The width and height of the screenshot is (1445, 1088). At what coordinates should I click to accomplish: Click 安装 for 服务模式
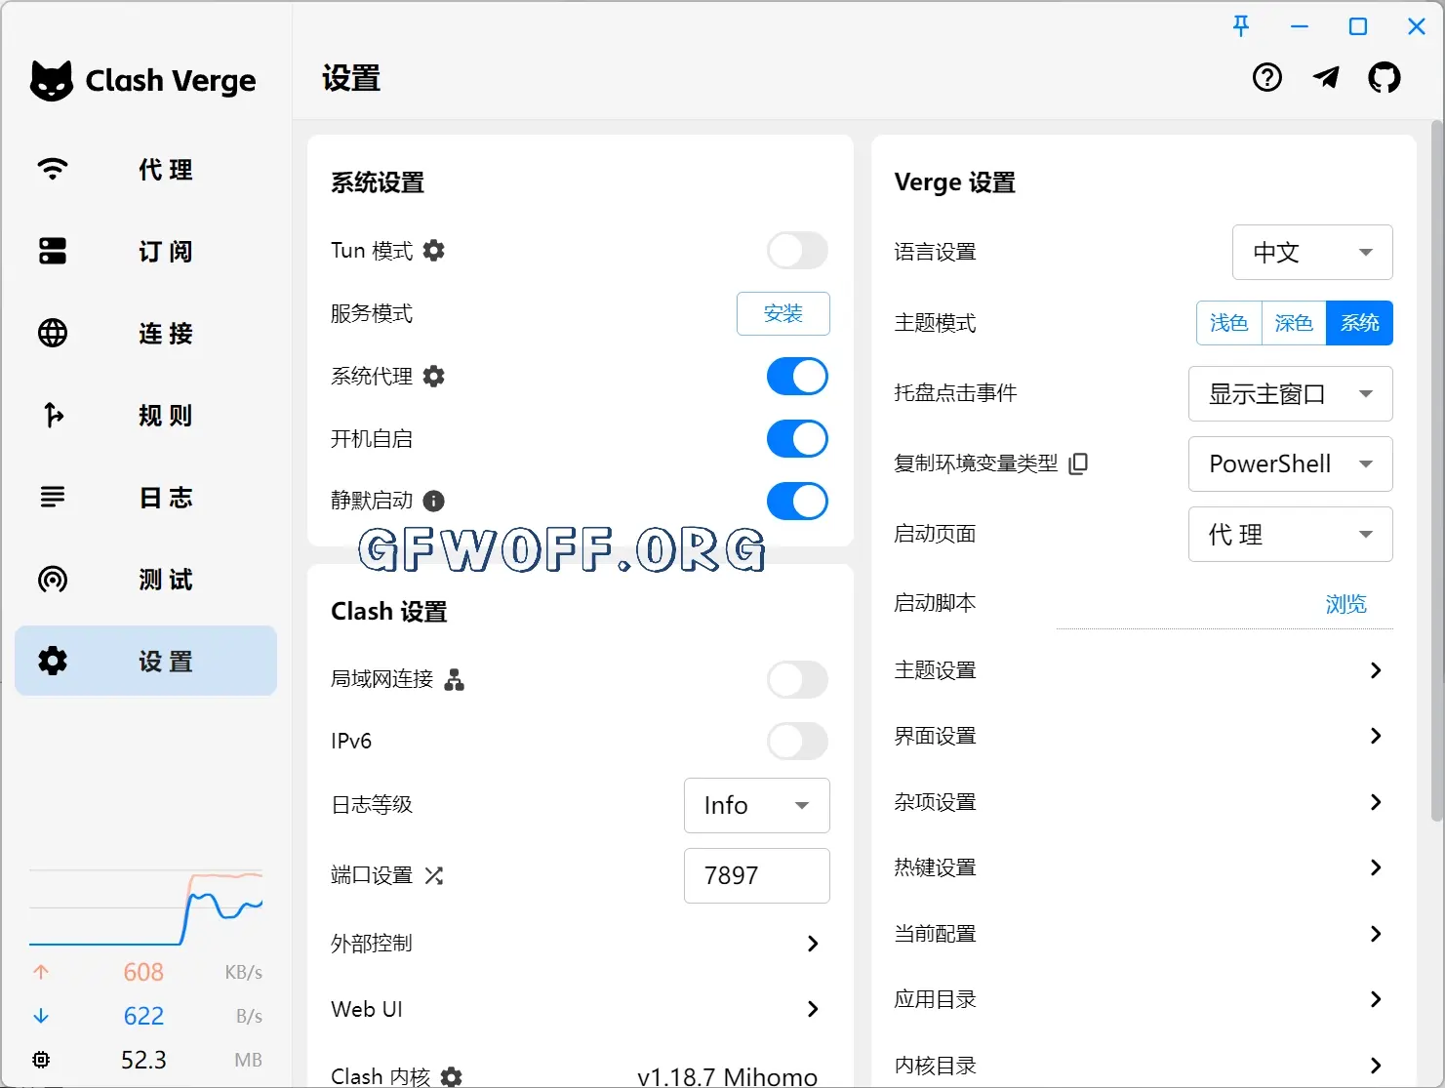783,313
